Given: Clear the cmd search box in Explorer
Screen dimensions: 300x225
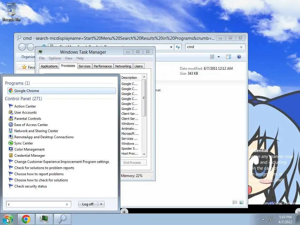Looking at the screenshot, I should 241,47.
